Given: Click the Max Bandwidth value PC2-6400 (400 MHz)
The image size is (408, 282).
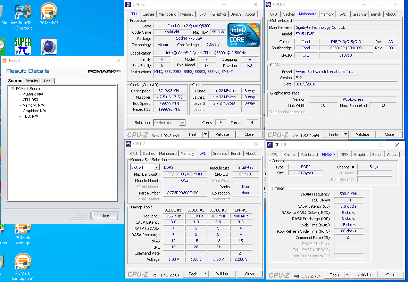Looking at the screenshot, I should pyautogui.click(x=185, y=174).
